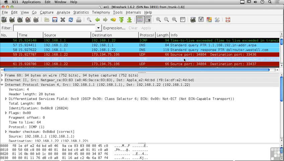Open the Tools menu

(x=118, y=12)
